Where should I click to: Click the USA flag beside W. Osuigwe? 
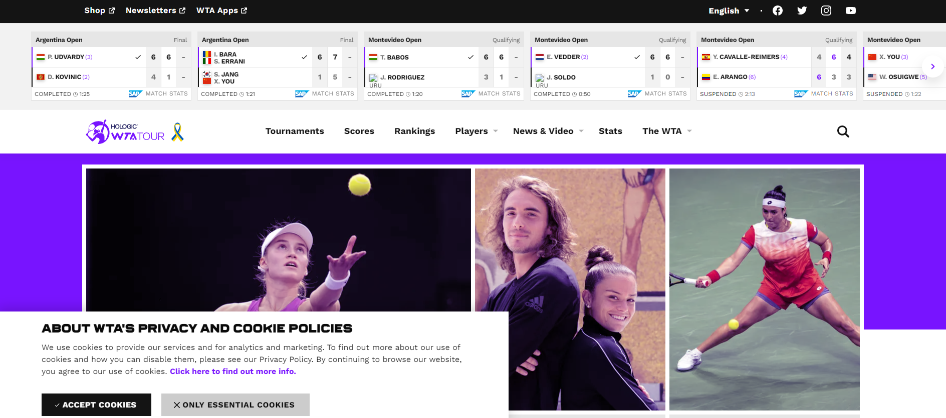[872, 77]
